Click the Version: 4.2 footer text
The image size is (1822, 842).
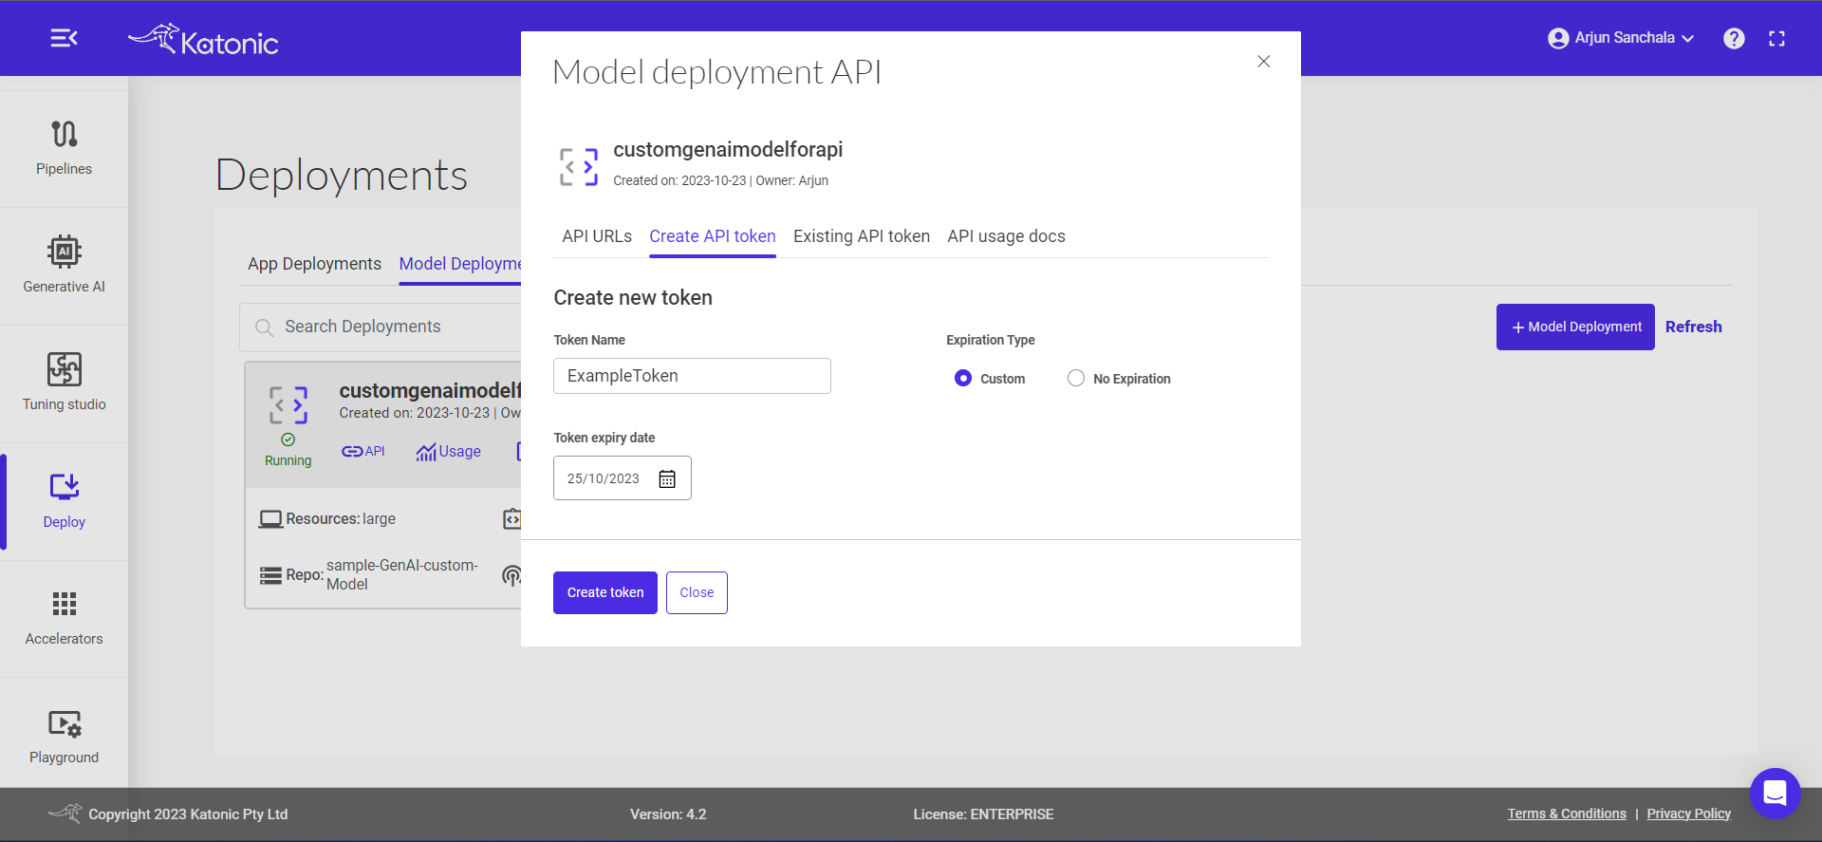click(668, 814)
